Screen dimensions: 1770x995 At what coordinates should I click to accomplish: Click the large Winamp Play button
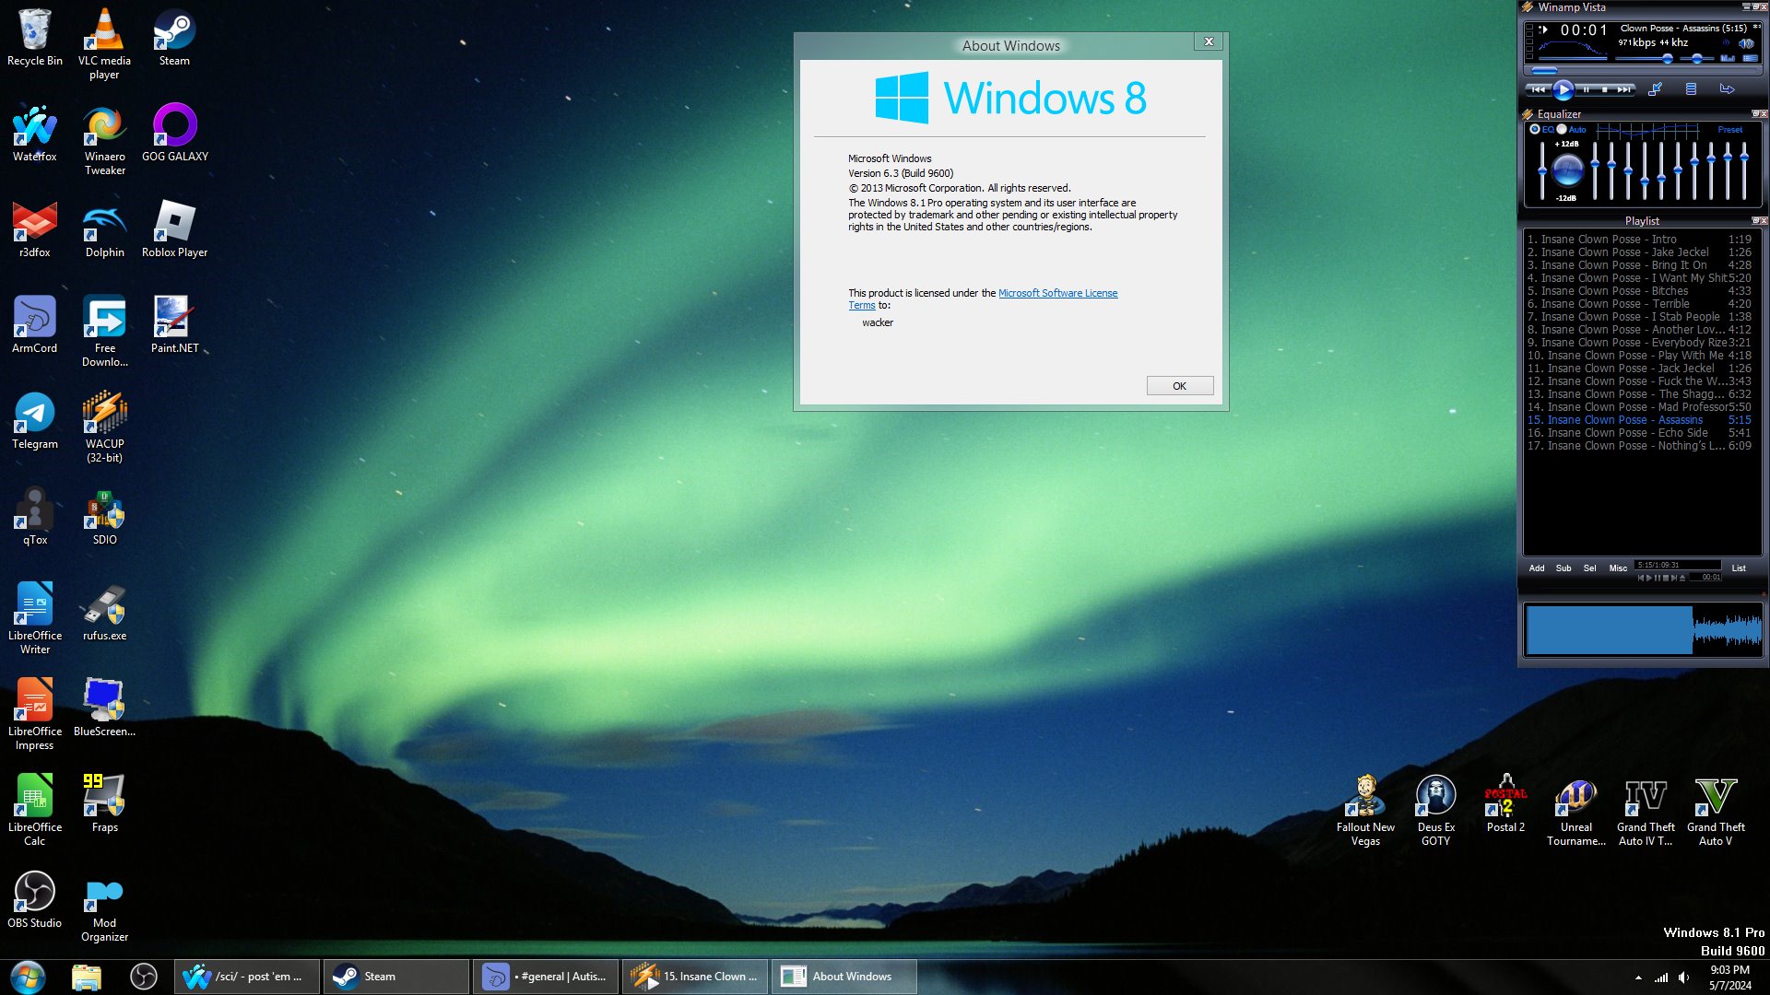pos(1563,89)
